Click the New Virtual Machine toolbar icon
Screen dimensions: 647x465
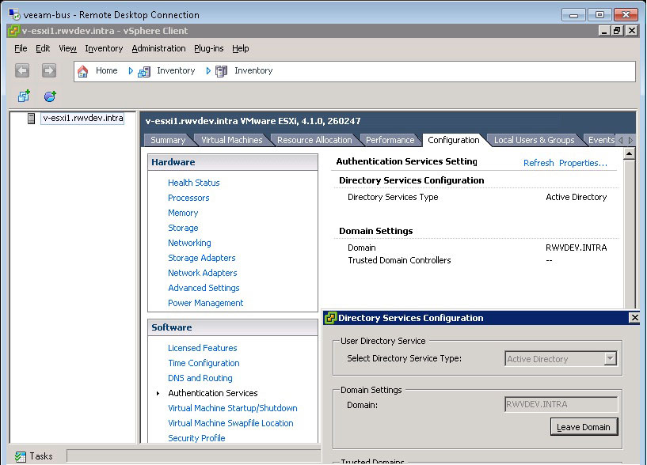24,96
